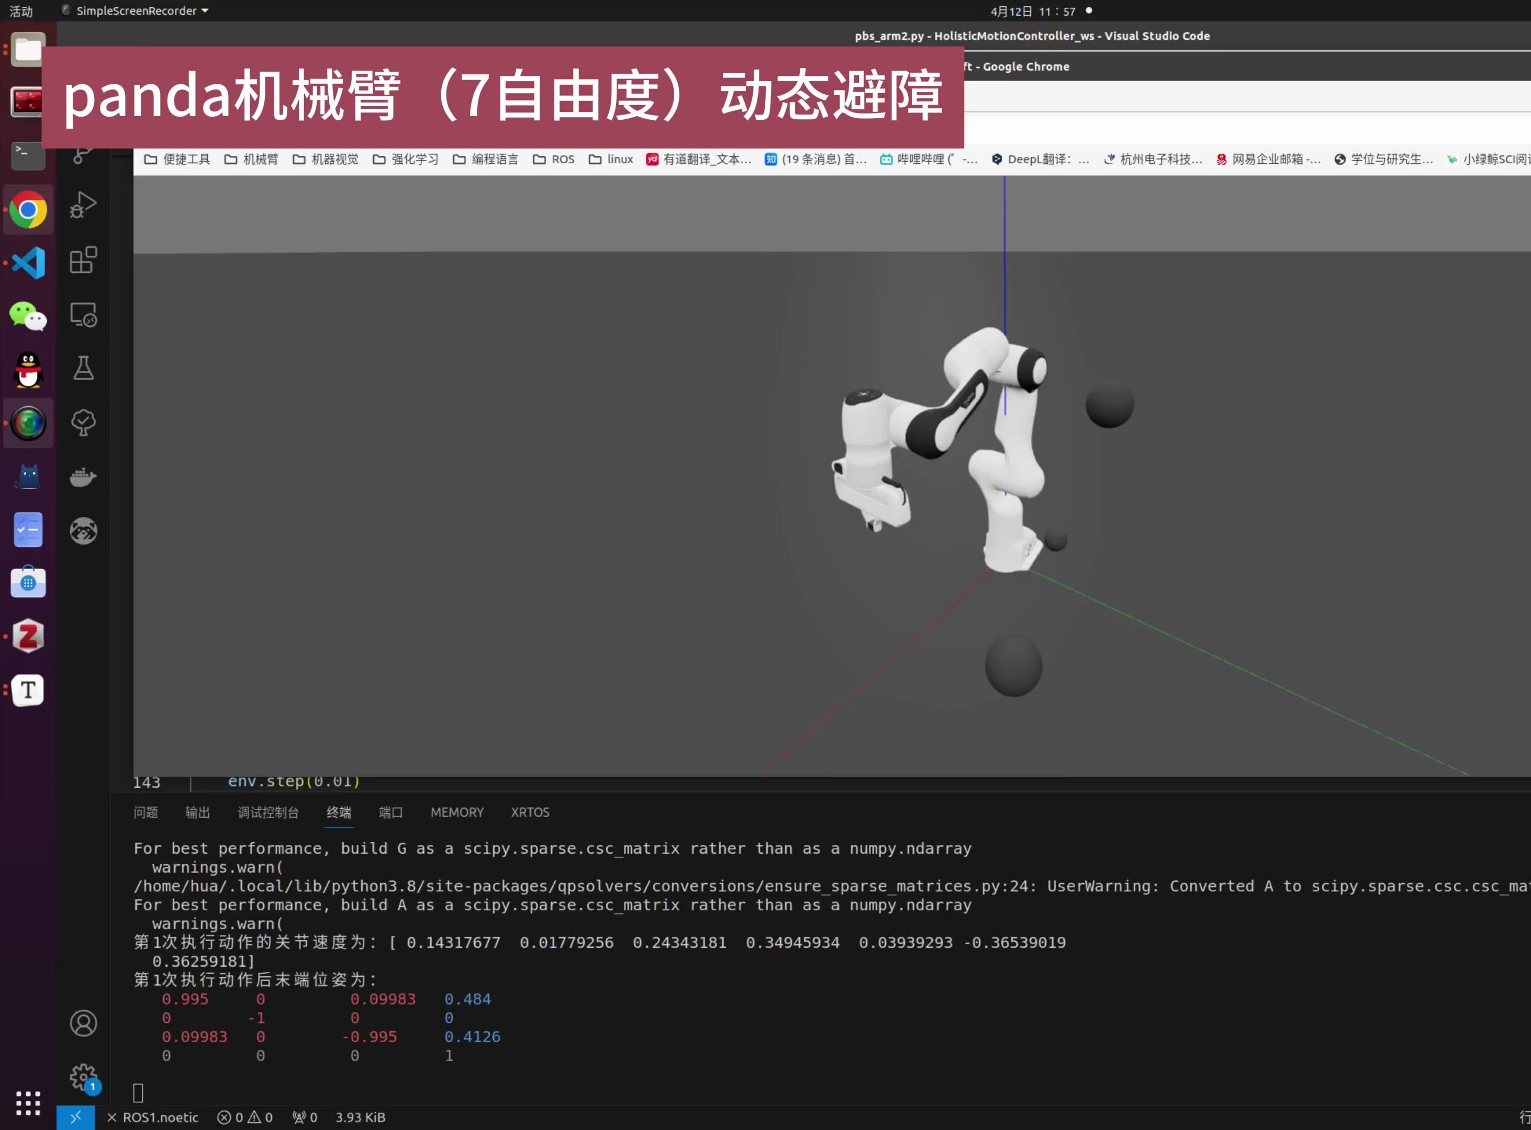The height and width of the screenshot is (1130, 1531).
Task: Click the ports forwarded indicator in status bar
Action: pyautogui.click(x=305, y=1117)
